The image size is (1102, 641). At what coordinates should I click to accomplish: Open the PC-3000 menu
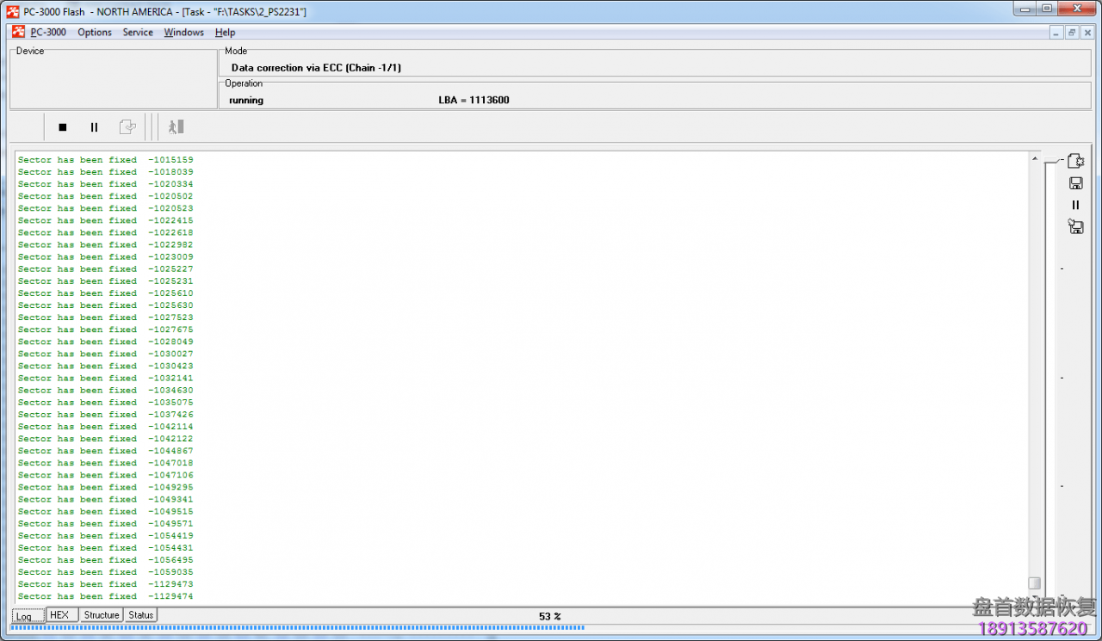tap(48, 33)
